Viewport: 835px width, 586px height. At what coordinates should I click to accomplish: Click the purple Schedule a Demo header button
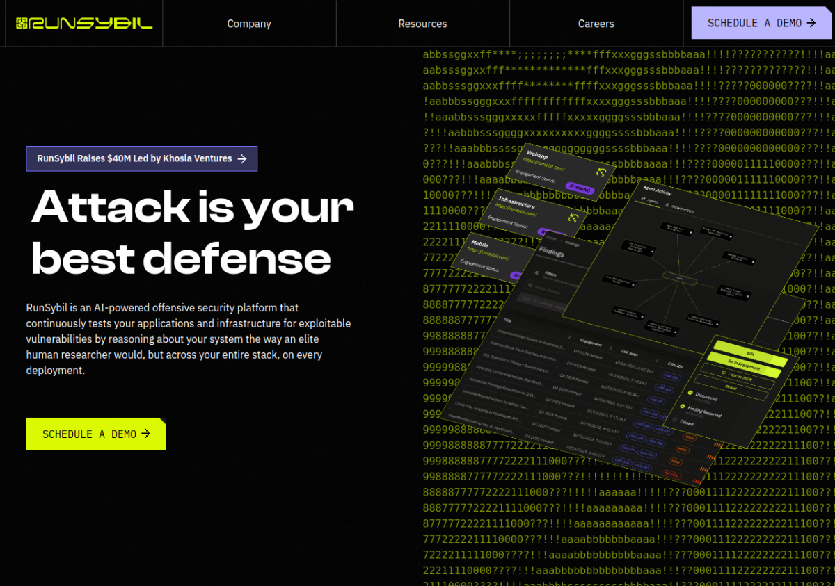(761, 23)
